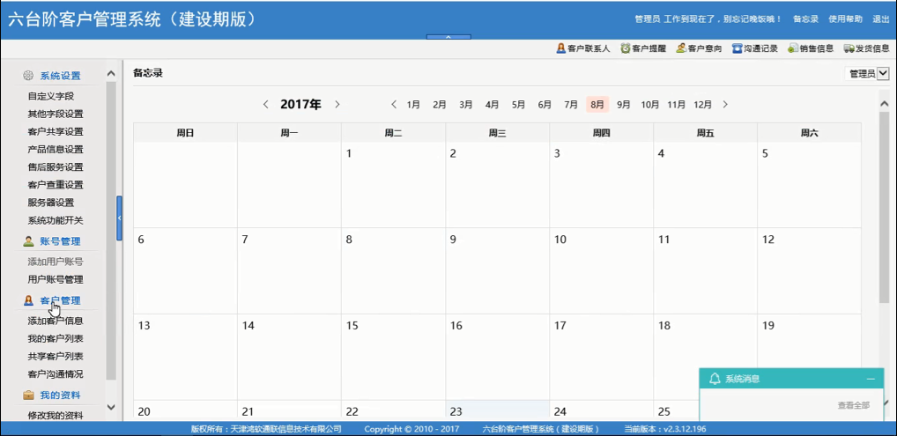Open 自定义字段 in sidebar

51,96
